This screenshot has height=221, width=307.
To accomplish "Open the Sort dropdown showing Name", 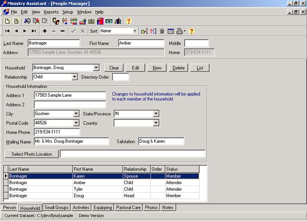I will click(135, 31).
